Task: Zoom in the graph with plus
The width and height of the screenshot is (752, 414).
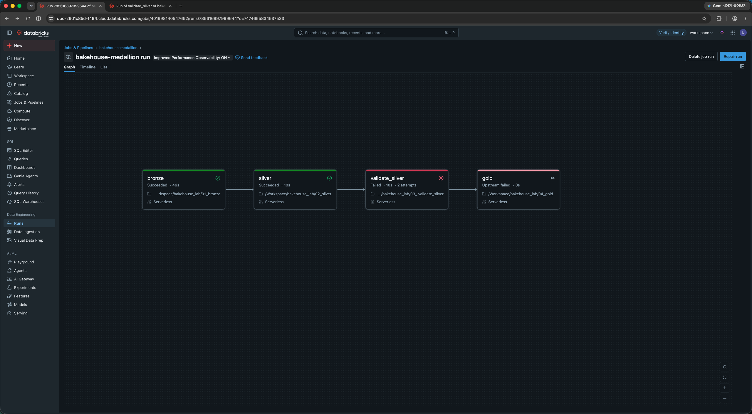Action: (x=725, y=388)
